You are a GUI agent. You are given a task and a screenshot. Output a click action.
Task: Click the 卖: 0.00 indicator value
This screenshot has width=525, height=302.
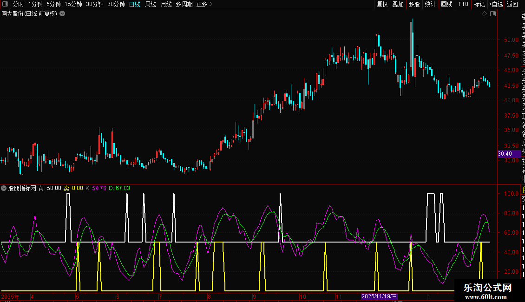pos(73,188)
